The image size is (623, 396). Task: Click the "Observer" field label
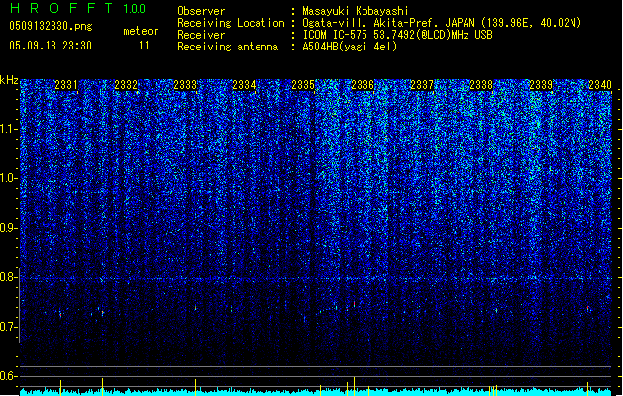[201, 11]
